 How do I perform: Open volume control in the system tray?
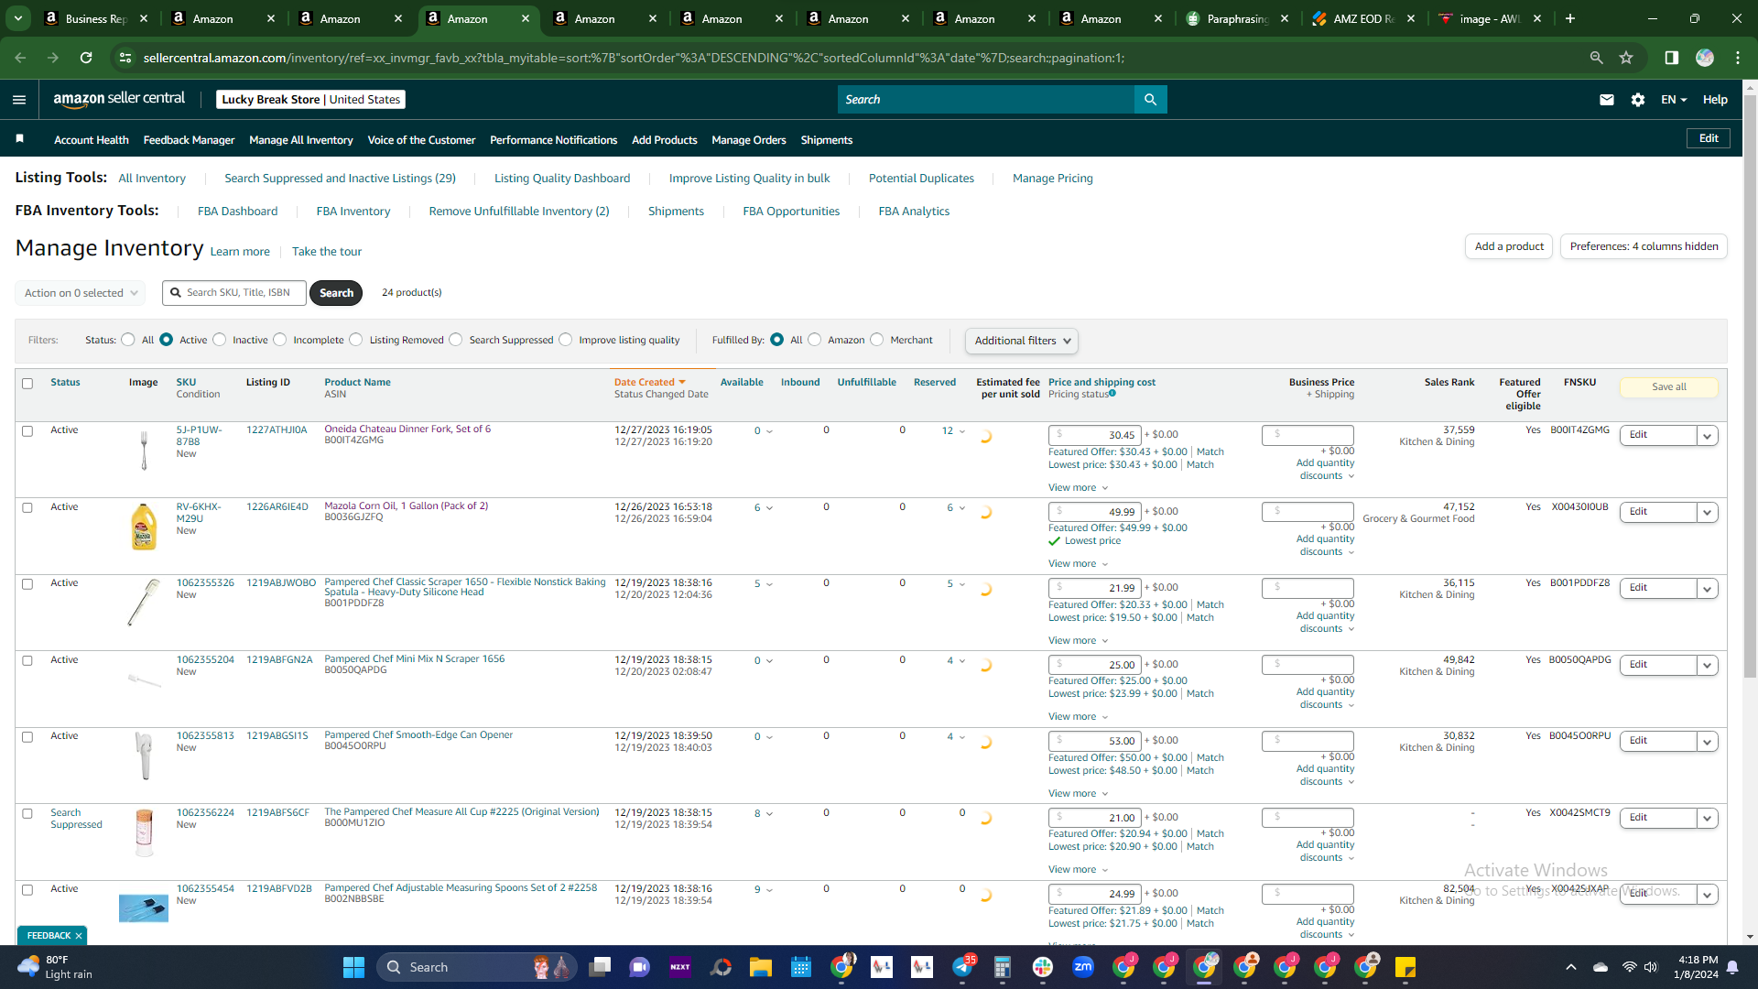coord(1651,967)
